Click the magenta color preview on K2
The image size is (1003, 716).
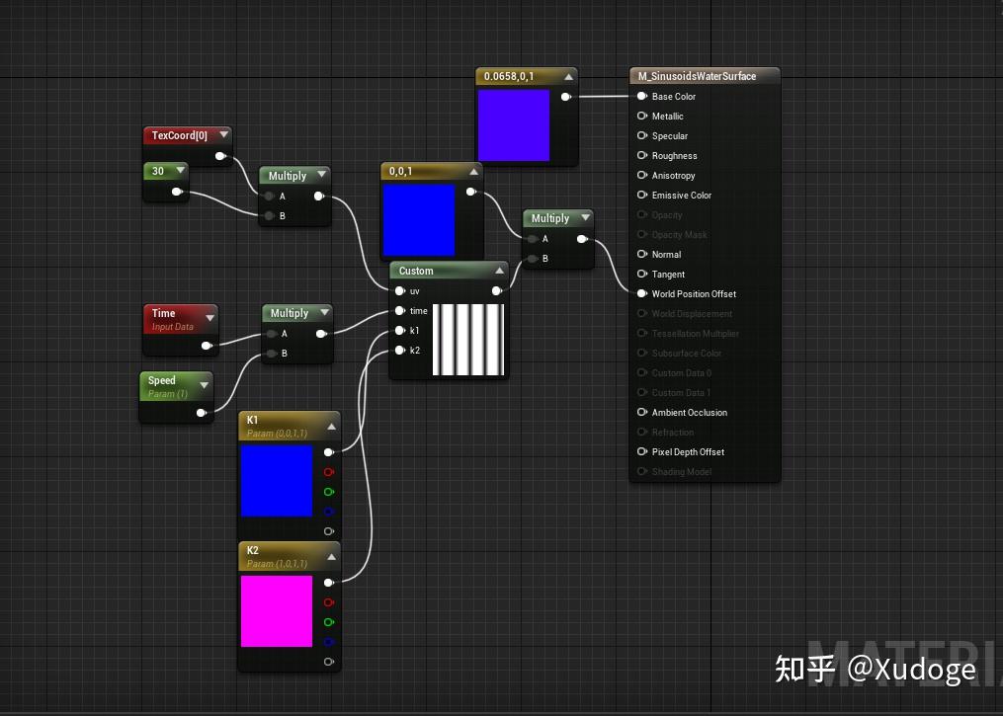[277, 612]
